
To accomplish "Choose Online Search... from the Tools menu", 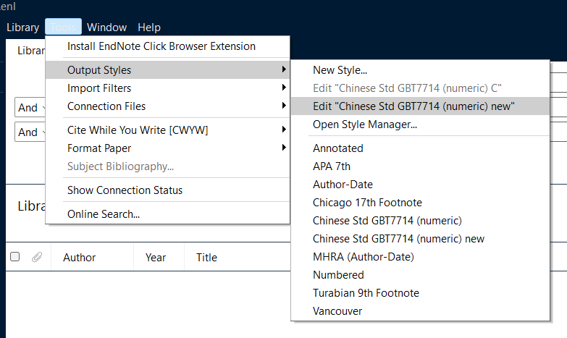I will [x=168, y=214].
